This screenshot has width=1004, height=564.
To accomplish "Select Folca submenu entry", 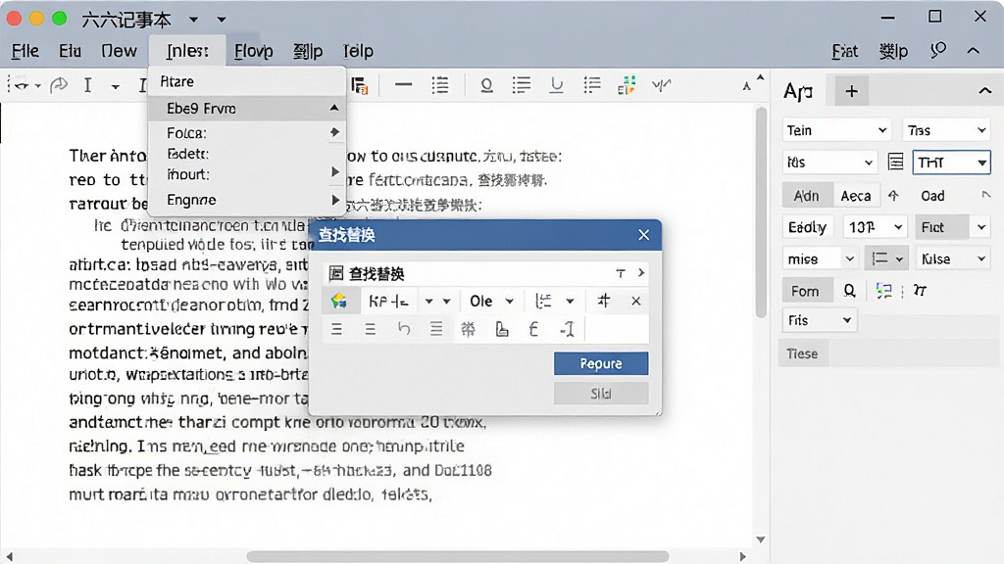I will pyautogui.click(x=247, y=133).
